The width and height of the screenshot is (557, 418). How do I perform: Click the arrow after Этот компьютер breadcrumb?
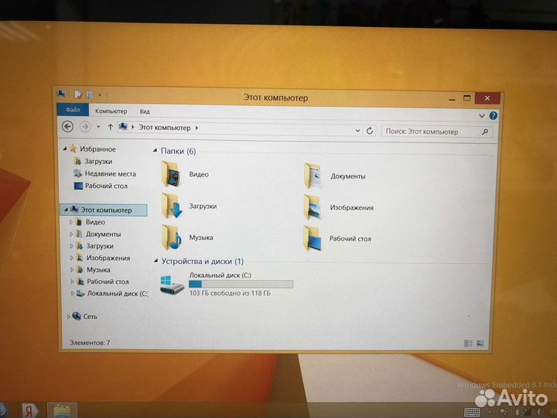[196, 128]
